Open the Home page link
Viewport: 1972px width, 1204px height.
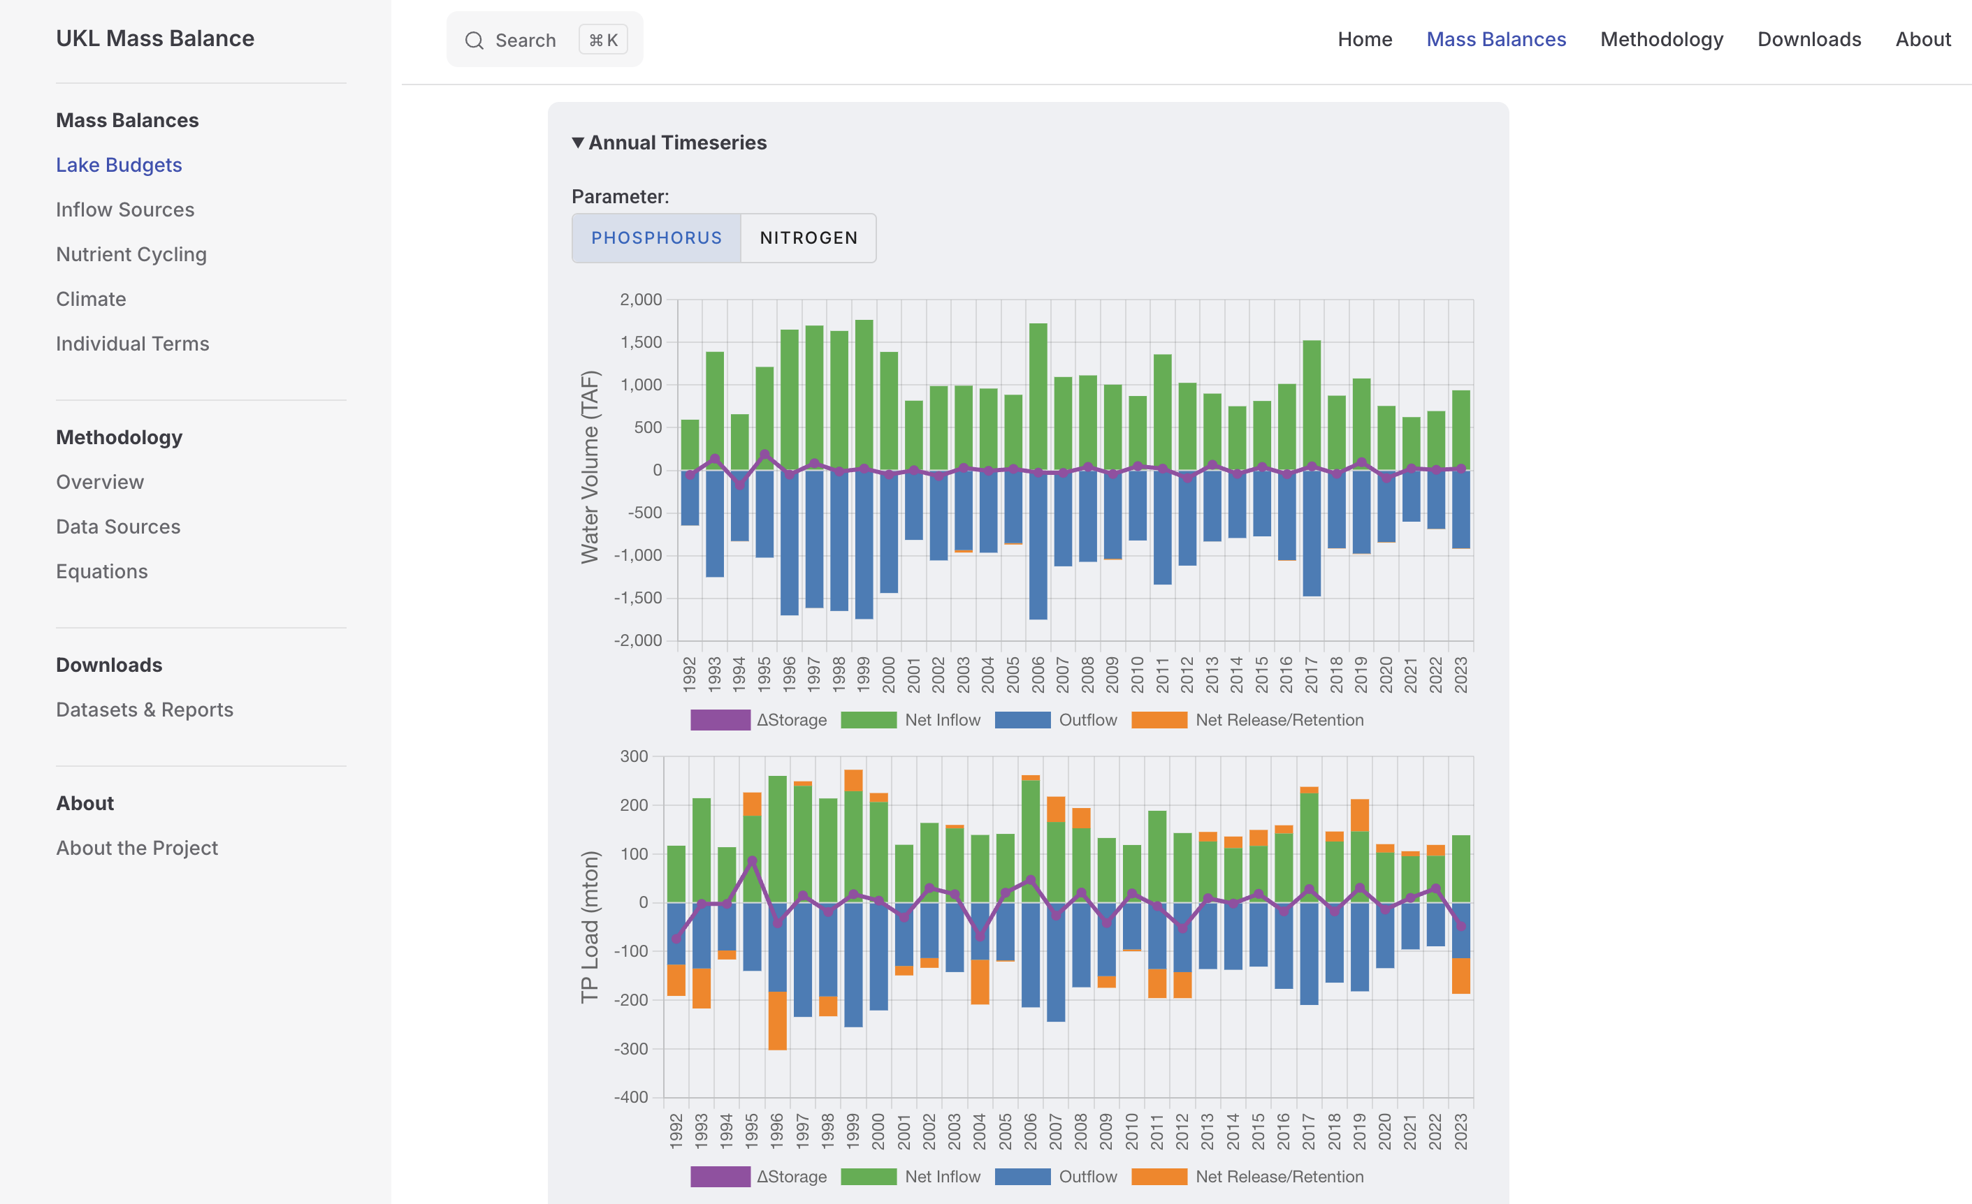tap(1365, 39)
